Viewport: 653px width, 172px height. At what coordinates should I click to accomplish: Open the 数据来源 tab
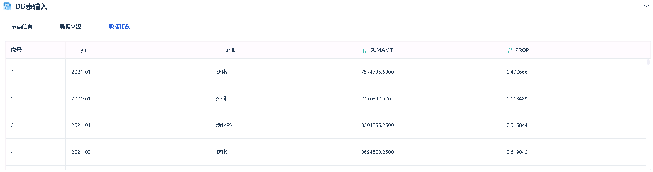pyautogui.click(x=71, y=27)
